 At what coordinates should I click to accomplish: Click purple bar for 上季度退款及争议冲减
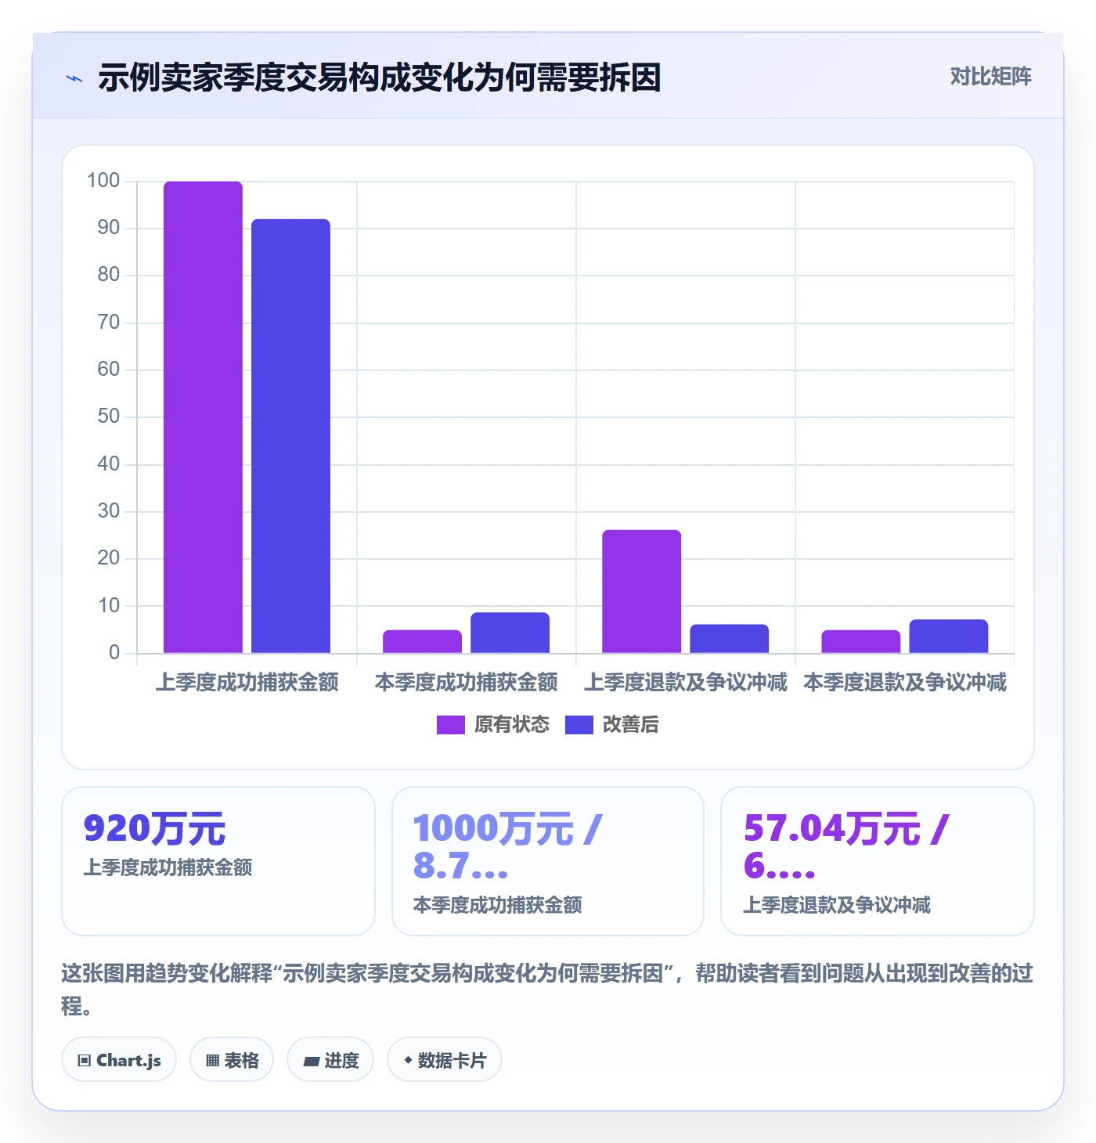[x=641, y=591]
